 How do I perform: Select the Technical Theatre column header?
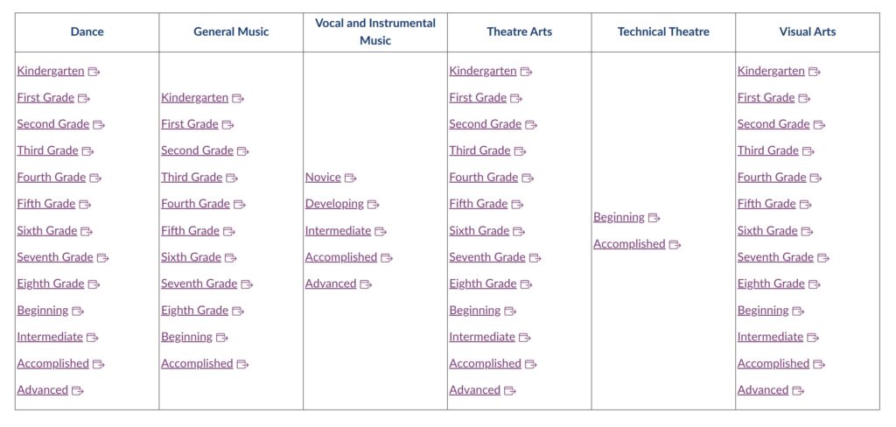pos(663,31)
